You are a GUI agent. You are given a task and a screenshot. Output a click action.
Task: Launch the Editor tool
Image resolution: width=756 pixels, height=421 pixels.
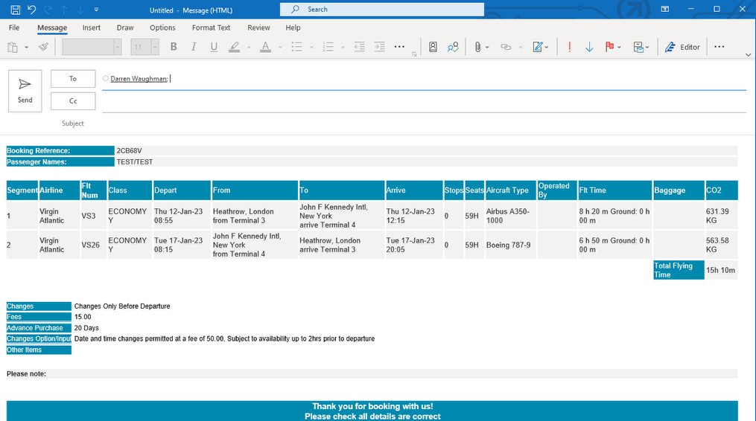pos(682,47)
